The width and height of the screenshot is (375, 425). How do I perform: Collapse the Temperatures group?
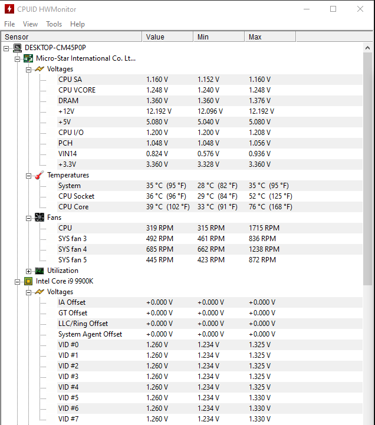(x=28, y=176)
